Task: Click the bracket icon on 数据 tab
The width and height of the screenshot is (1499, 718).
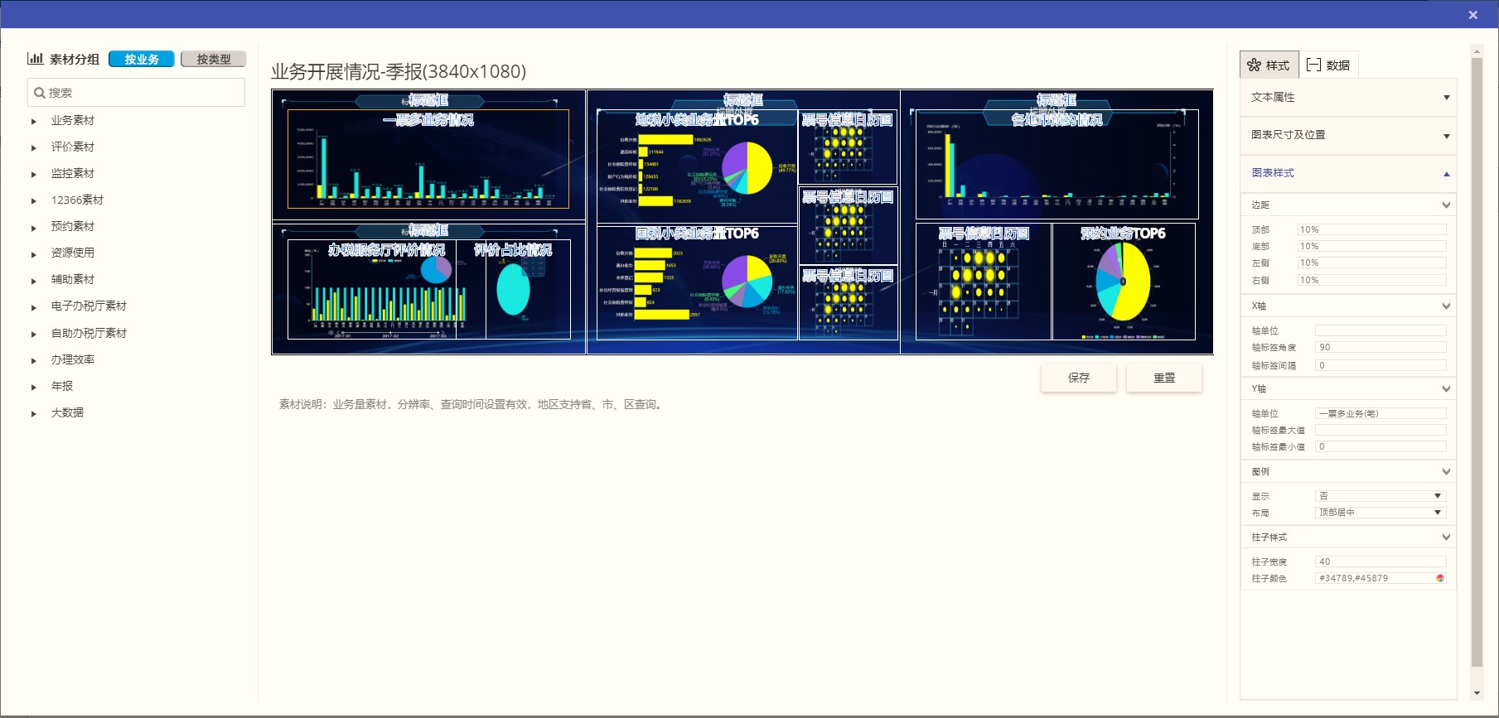Action: pyautogui.click(x=1313, y=65)
